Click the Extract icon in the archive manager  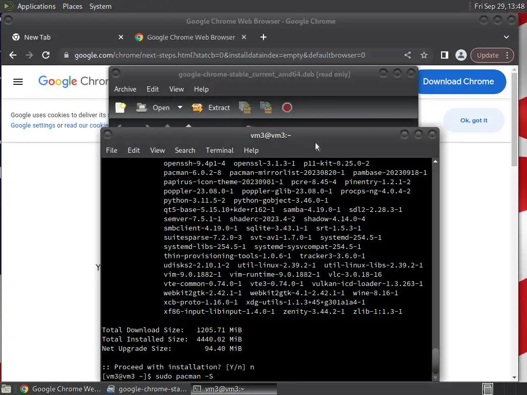coord(197,107)
